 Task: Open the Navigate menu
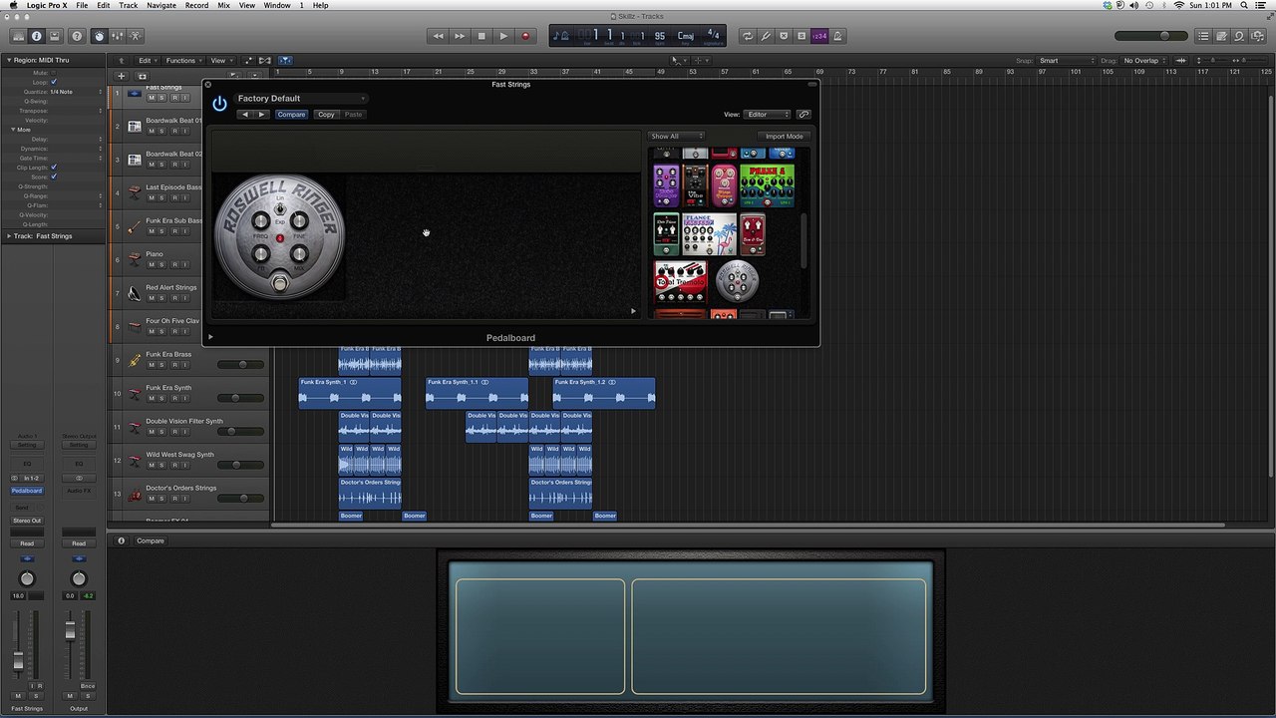(161, 5)
